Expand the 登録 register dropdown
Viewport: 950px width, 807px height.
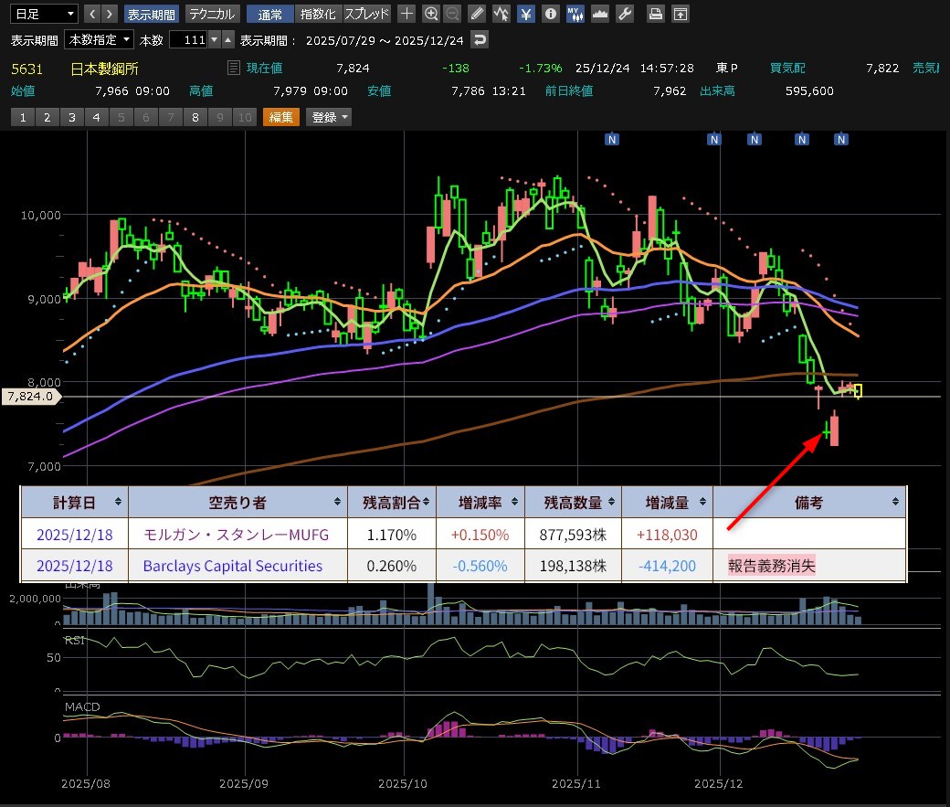[x=329, y=117]
